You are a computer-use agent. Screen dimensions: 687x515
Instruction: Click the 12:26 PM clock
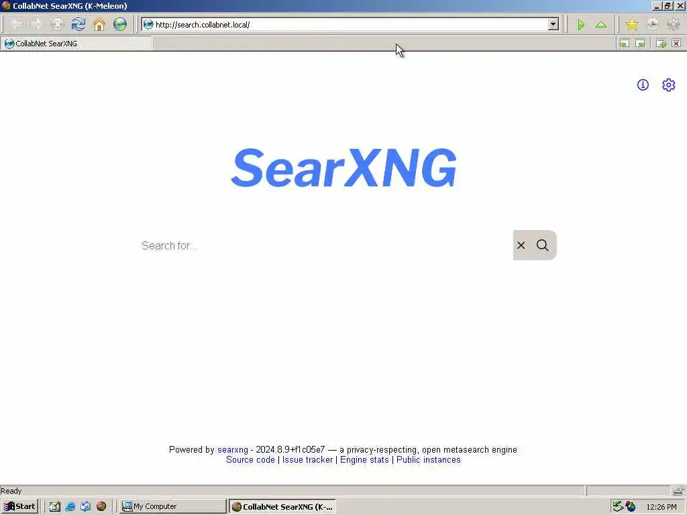pyautogui.click(x=661, y=507)
